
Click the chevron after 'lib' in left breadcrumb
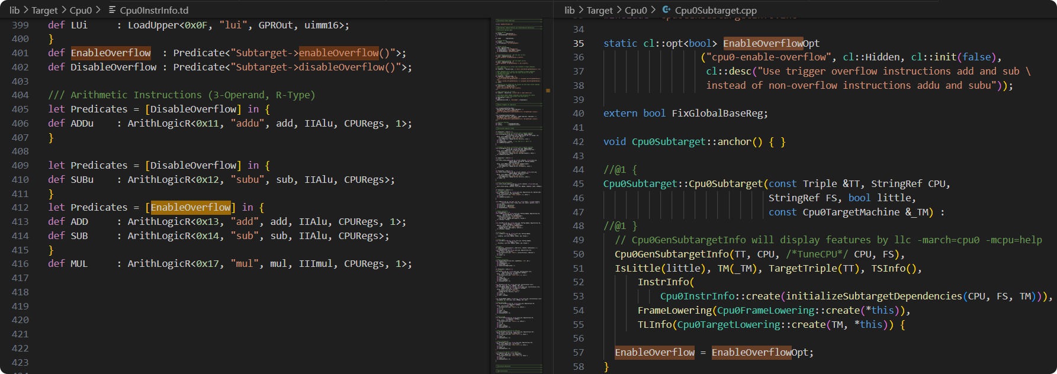pyautogui.click(x=25, y=10)
